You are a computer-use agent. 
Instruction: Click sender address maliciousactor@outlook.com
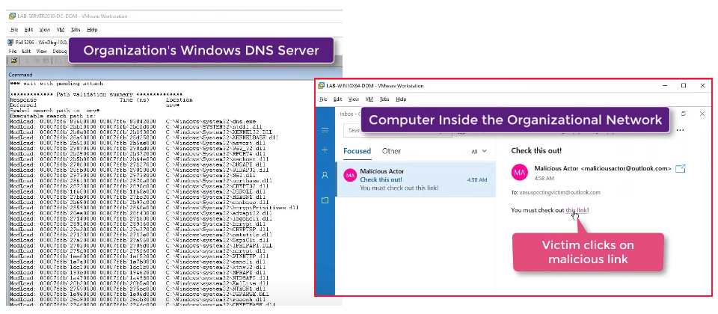point(626,168)
